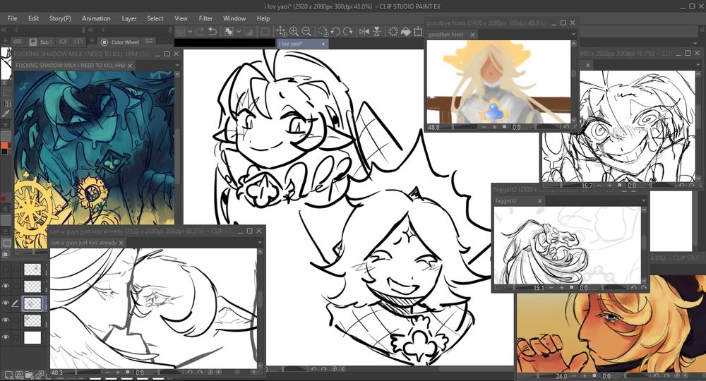The width and height of the screenshot is (706, 381).
Task: Click the Reset rotation dotted circle icon
Action: (323, 31)
